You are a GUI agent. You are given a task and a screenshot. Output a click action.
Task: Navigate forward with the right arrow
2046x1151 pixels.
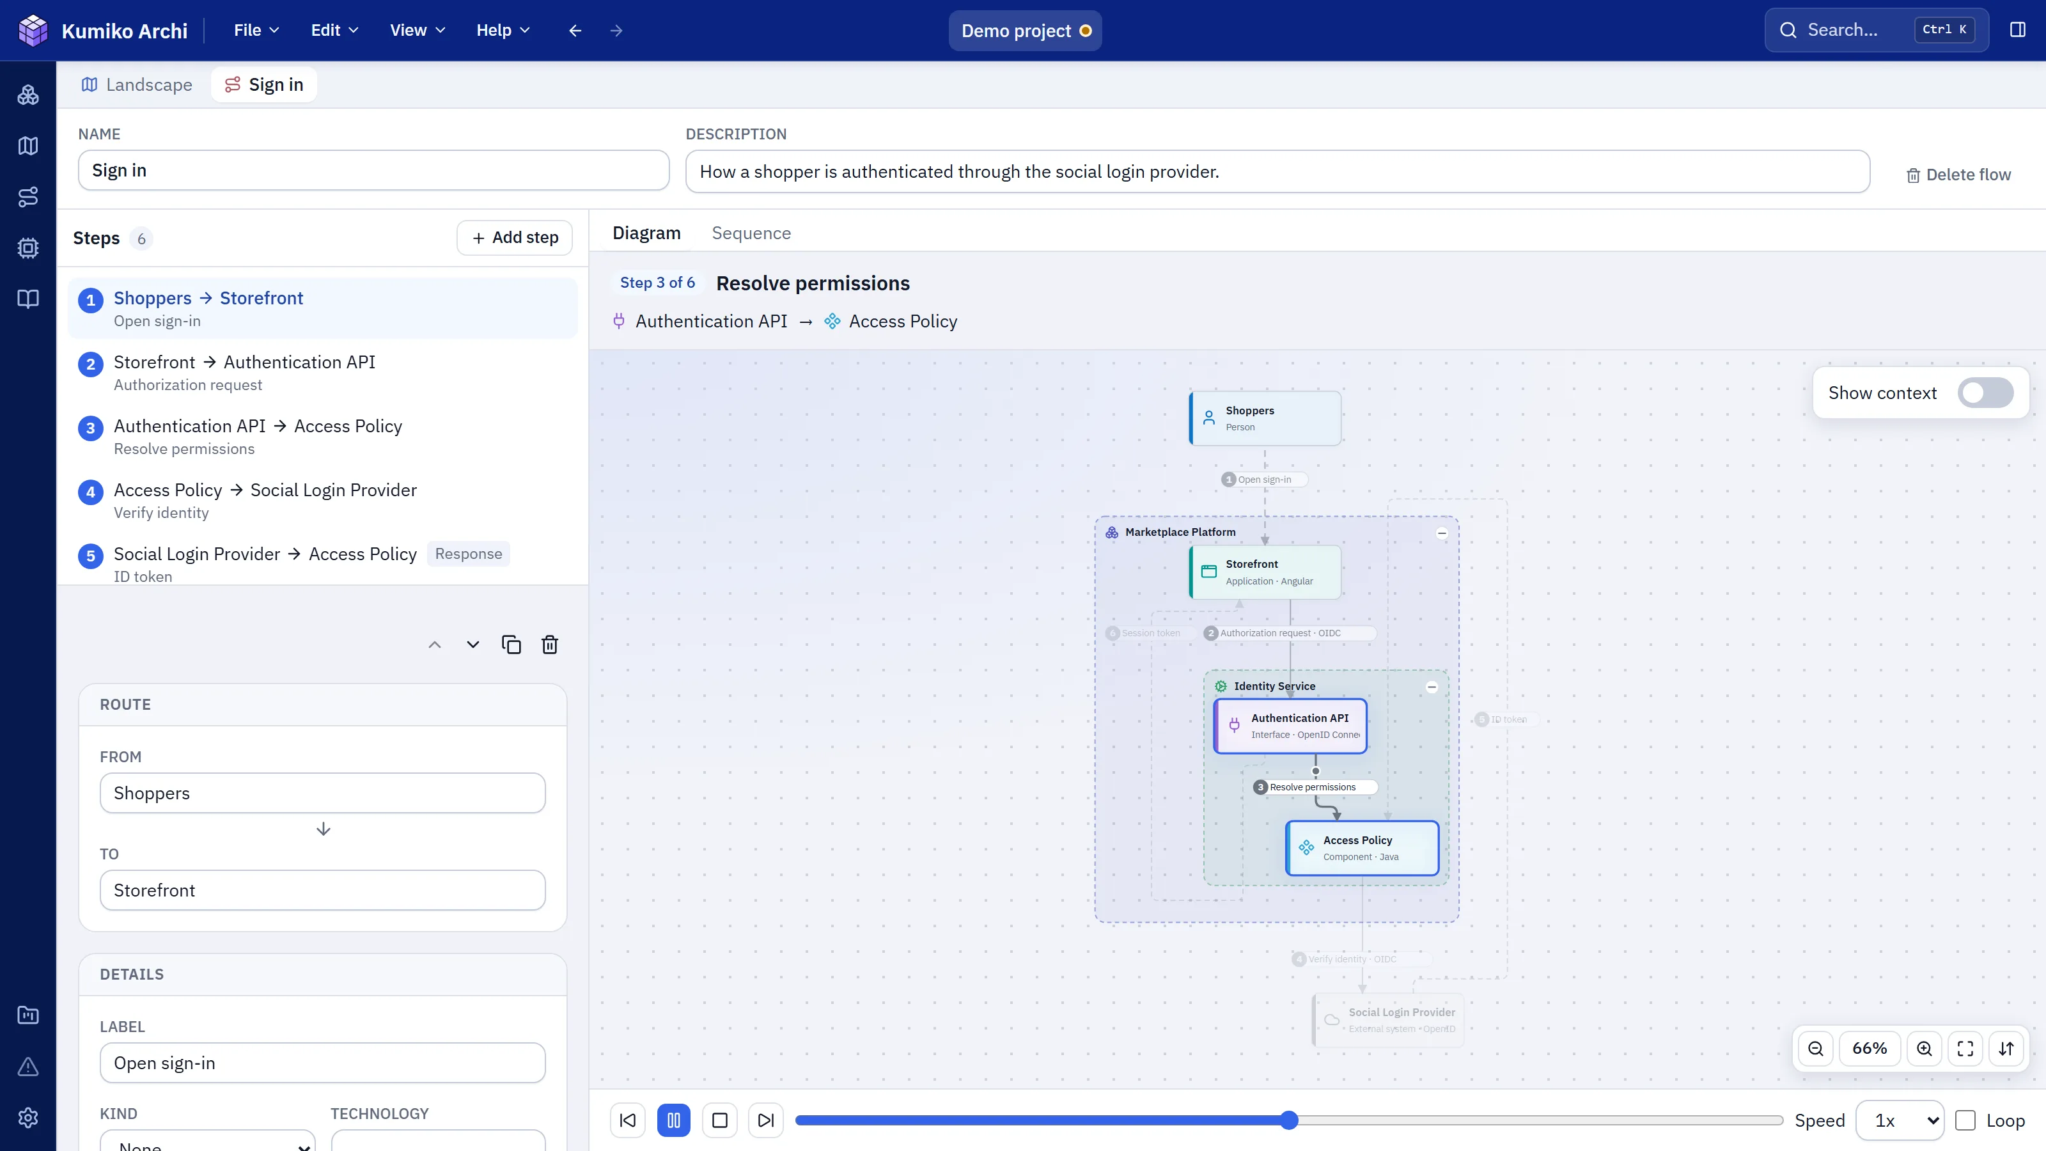point(616,30)
